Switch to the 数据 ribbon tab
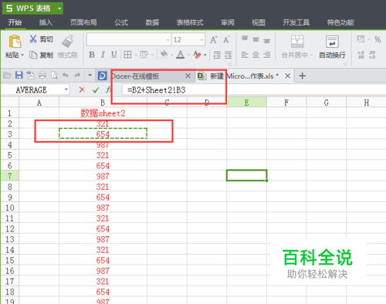This screenshot has width=386, height=304. [x=152, y=22]
